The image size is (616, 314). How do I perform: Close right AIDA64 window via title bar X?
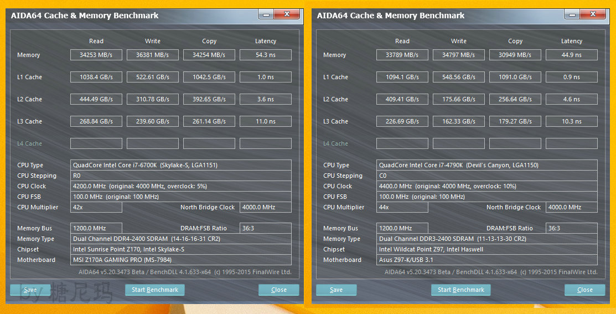click(x=593, y=15)
